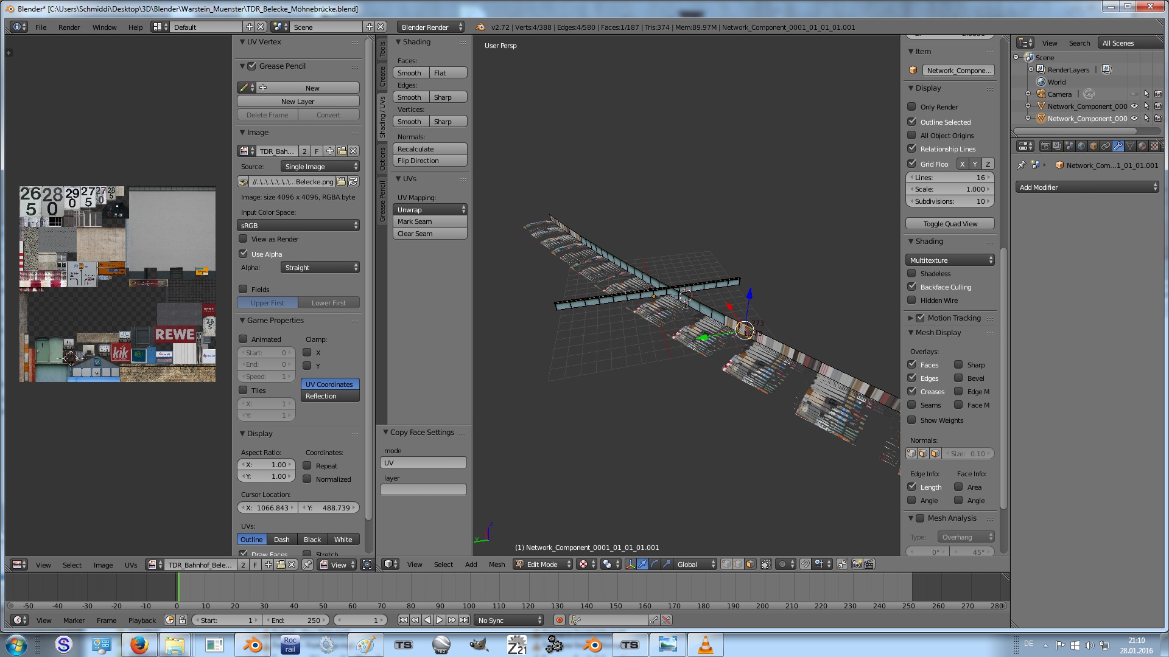The height and width of the screenshot is (657, 1169).
Task: Hide first Network_Component object via eye icon
Action: 1134,106
